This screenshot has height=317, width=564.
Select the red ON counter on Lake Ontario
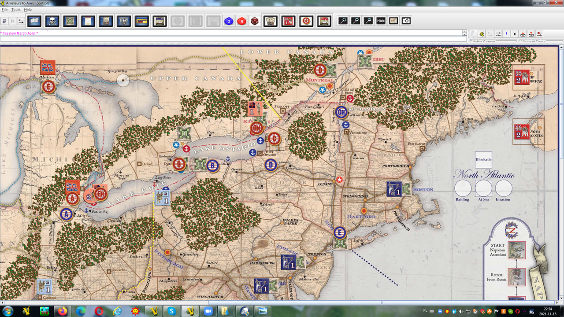[x=257, y=128]
